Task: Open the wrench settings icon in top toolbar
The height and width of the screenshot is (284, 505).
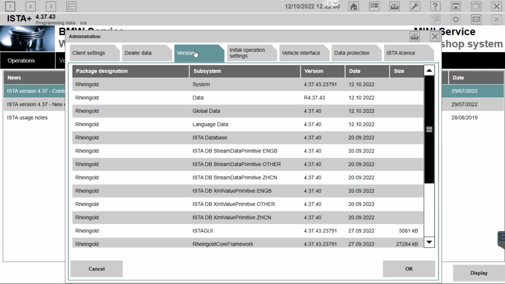Action: click(415, 6)
